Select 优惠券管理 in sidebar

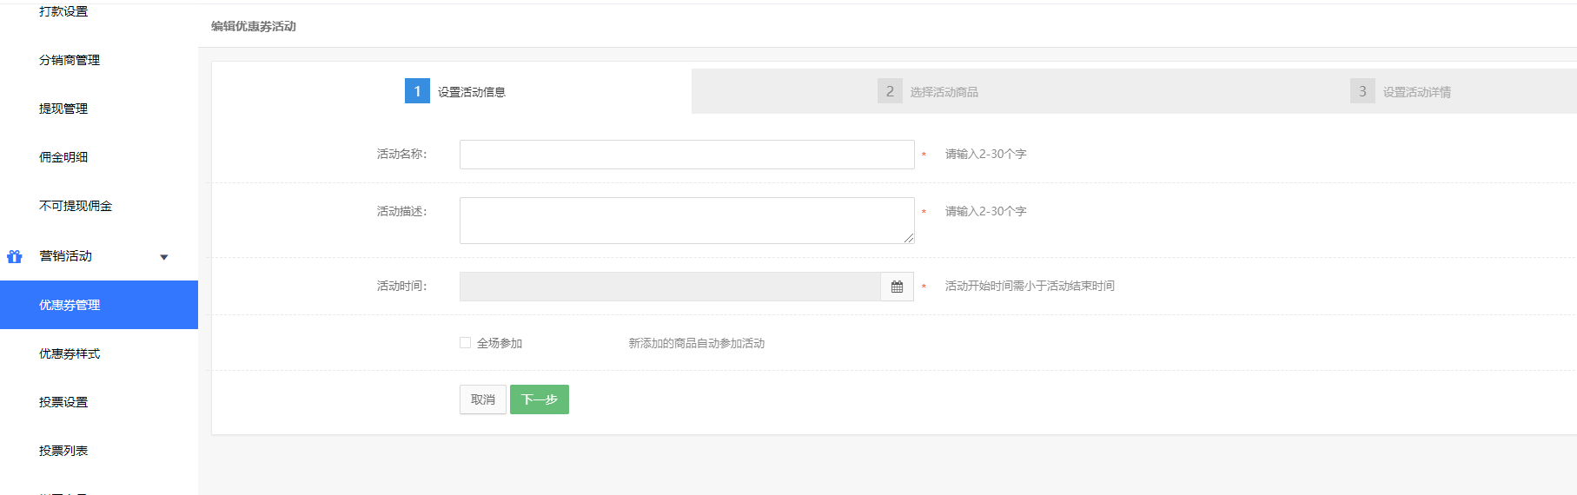(99, 305)
